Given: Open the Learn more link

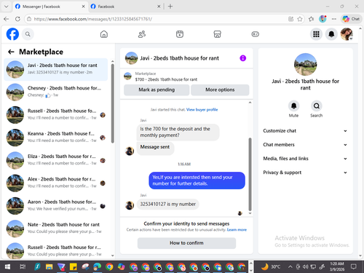Looking at the screenshot, I should point(237,229).
